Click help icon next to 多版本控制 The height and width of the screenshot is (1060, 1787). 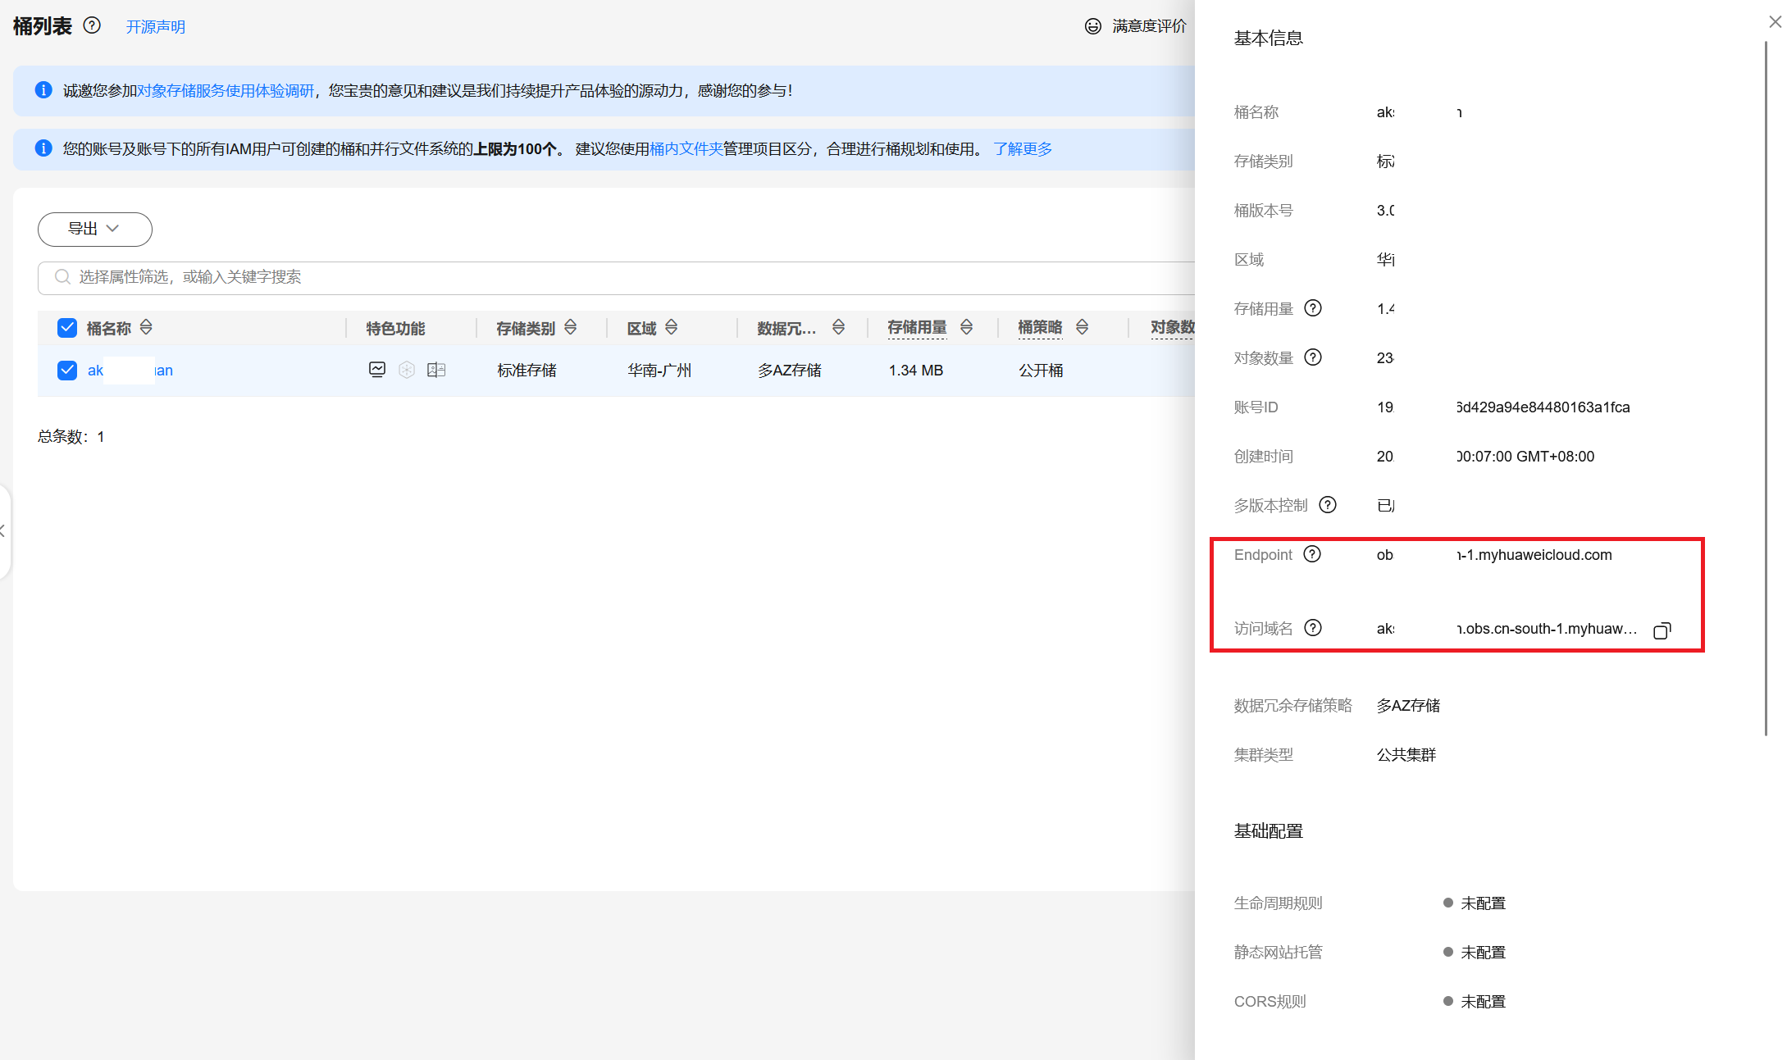(1328, 505)
